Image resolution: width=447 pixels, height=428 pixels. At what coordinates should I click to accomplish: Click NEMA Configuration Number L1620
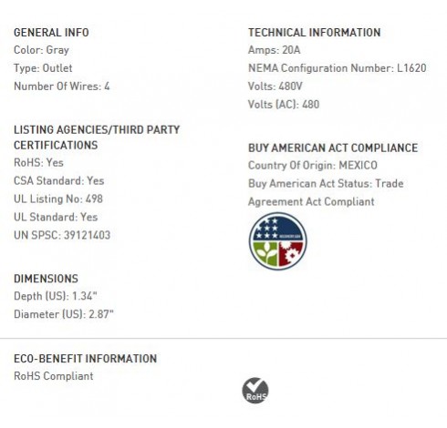(x=338, y=68)
